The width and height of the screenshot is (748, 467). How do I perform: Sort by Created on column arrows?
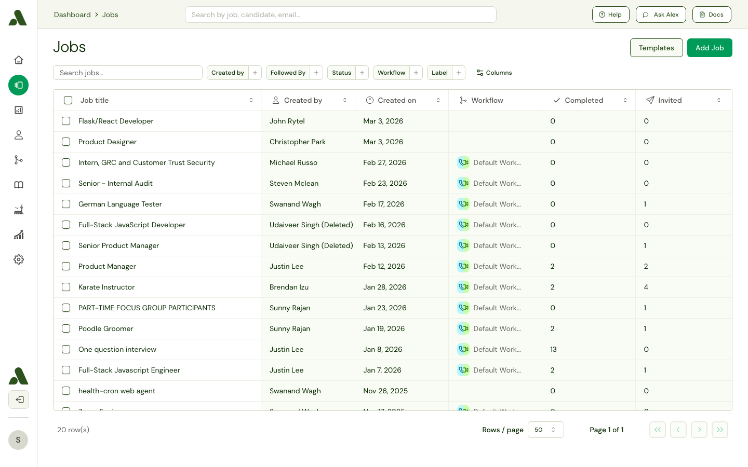438,100
